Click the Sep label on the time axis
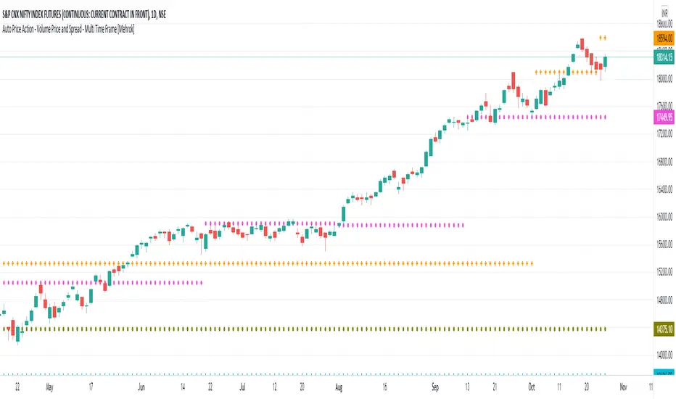676x399 pixels. 435,387
